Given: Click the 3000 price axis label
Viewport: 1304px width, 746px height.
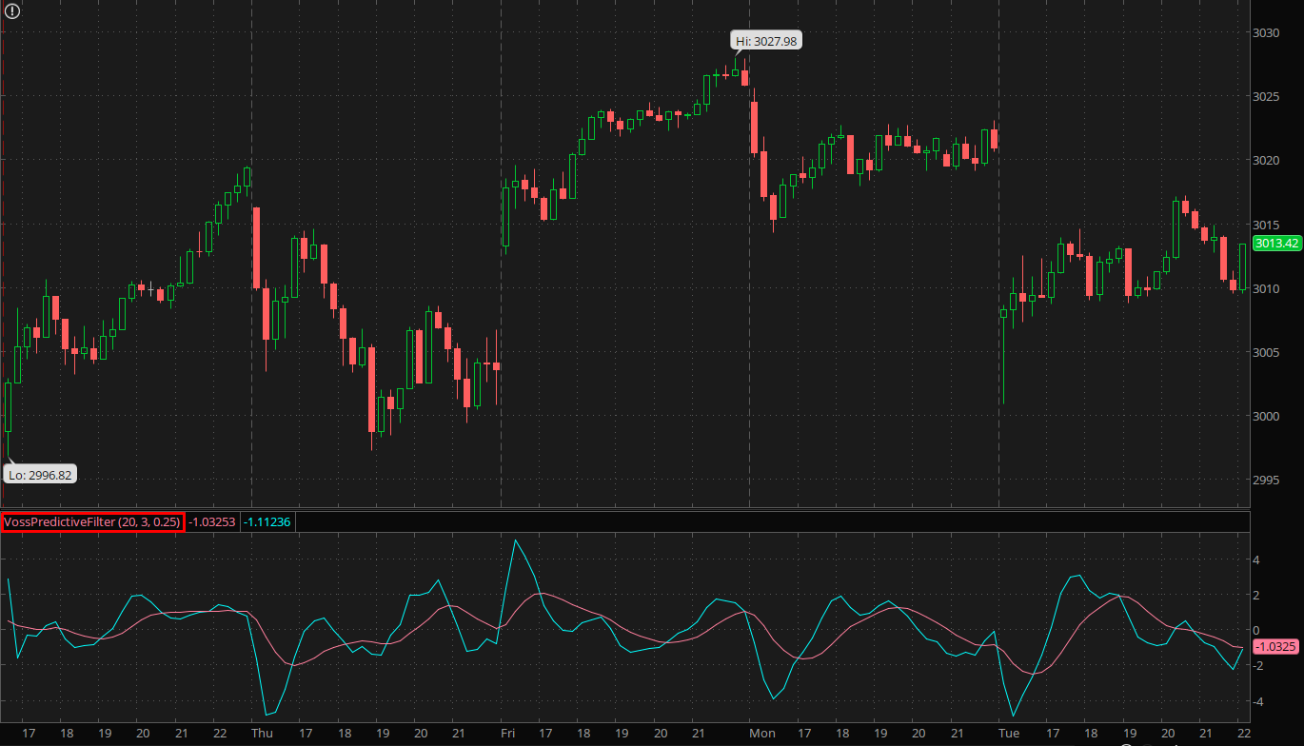Looking at the screenshot, I should 1264,416.
